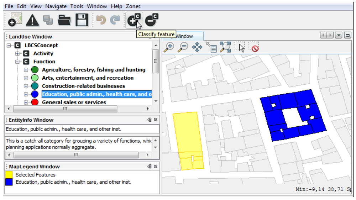The image size is (356, 200).
Task: Redo the last action
Action: (115, 20)
